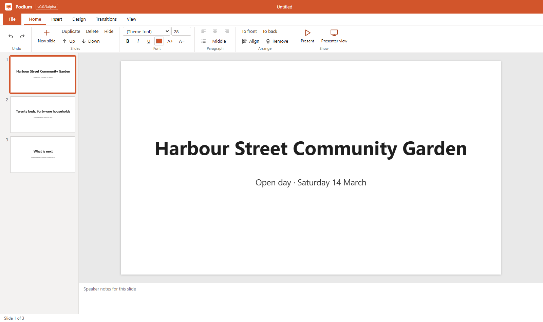Click the Redo arrow icon
543x322 pixels.
point(22,36)
